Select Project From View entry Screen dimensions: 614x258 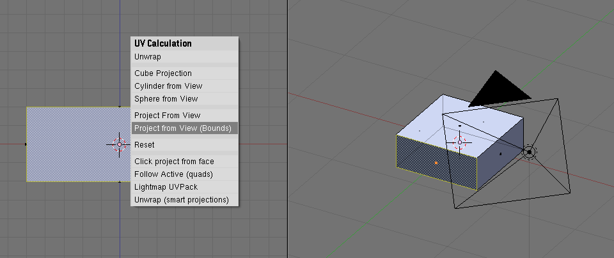pyautogui.click(x=184, y=116)
